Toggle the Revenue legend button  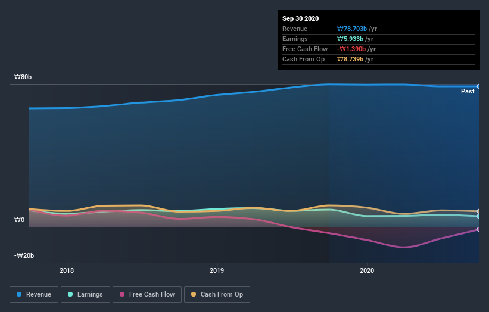tap(34, 295)
